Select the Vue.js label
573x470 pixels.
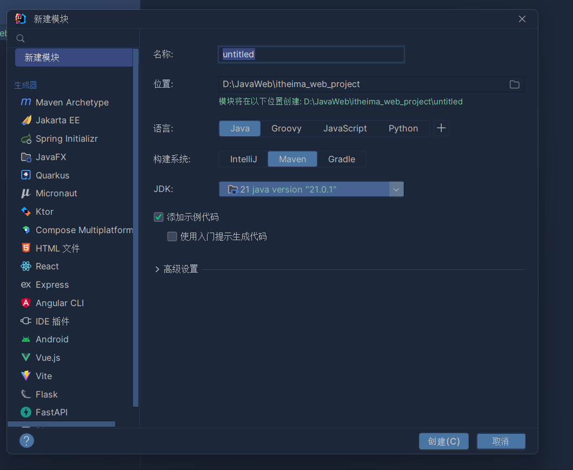[48, 358]
